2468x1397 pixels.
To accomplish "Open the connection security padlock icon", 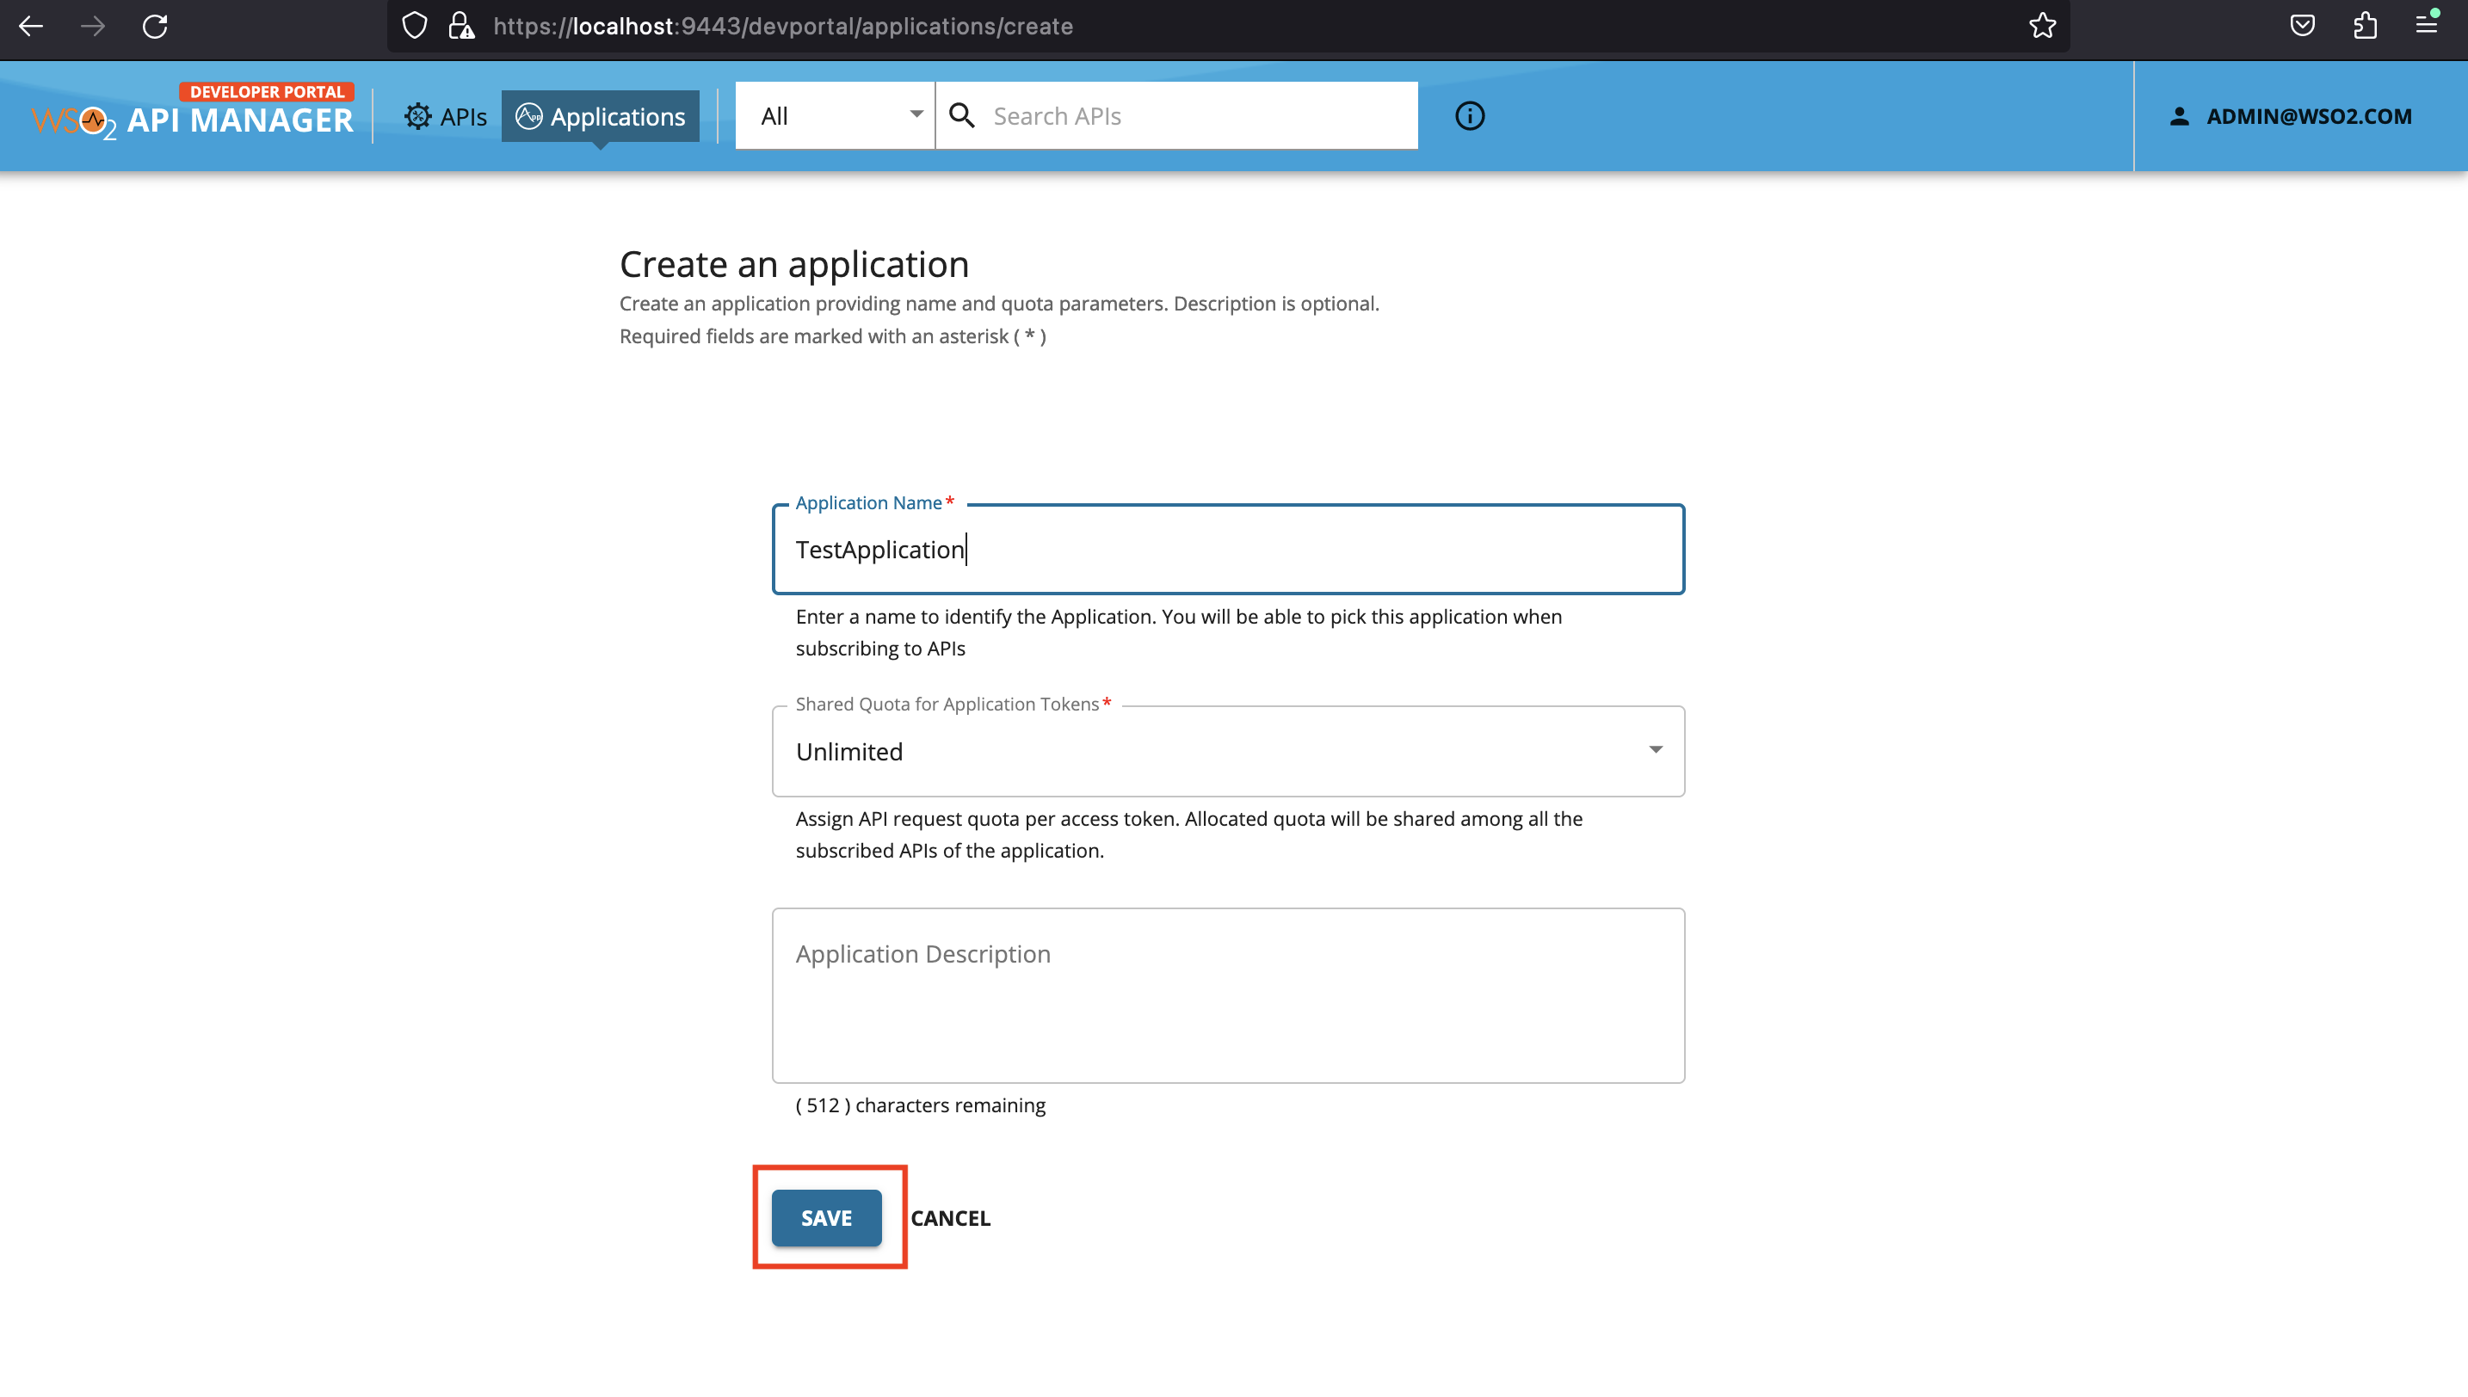I will click(460, 26).
